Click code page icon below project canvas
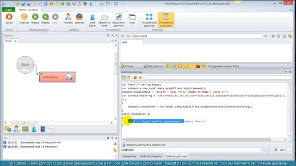 point(51,129)
